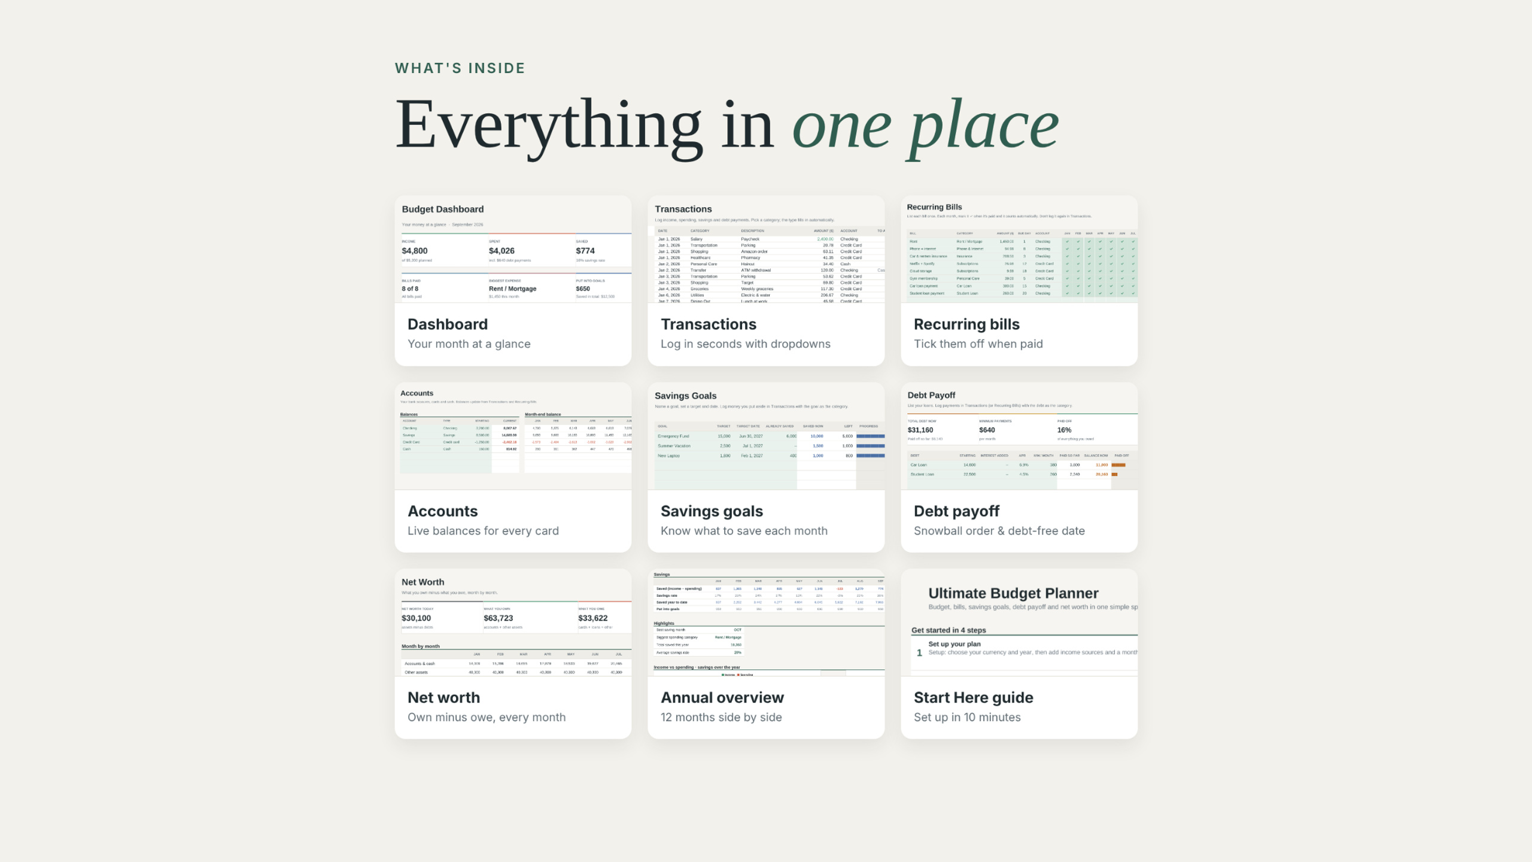1532x862 pixels.
Task: Click the "Recurring bills" card title
Action: (x=966, y=324)
